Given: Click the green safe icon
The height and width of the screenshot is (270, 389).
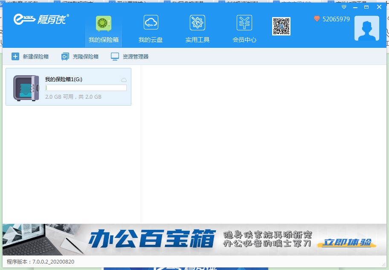Looking at the screenshot, I should [104, 23].
